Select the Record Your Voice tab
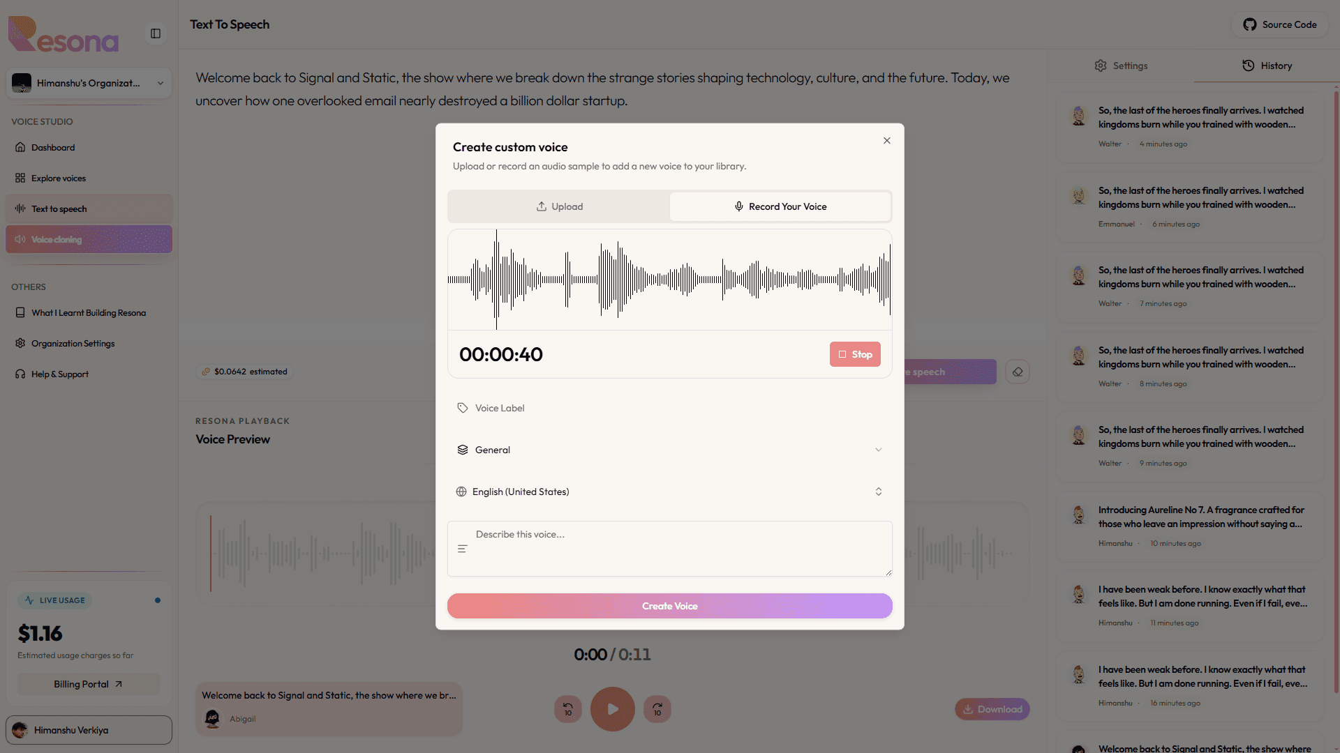Viewport: 1340px width, 753px height. 780,206
